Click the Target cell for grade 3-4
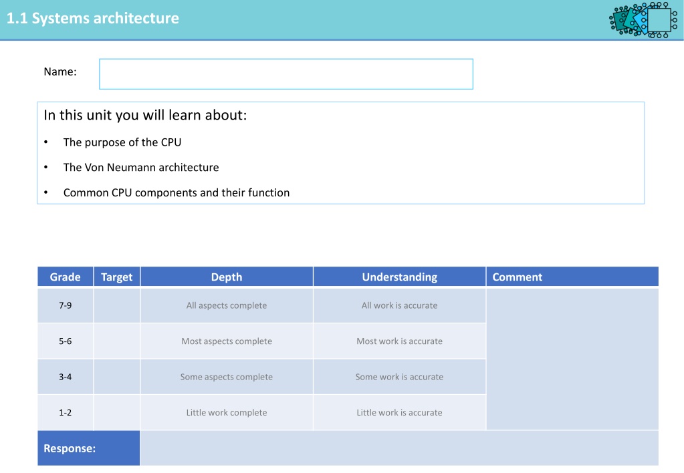The image size is (684, 473). pyautogui.click(x=117, y=377)
